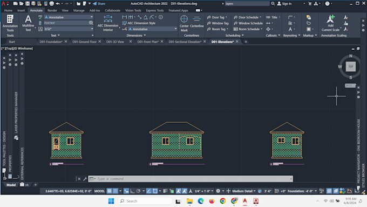Image resolution: width=367 pixels, height=207 pixels.
Task: Open the Express Tools tab
Action: click(x=155, y=10)
